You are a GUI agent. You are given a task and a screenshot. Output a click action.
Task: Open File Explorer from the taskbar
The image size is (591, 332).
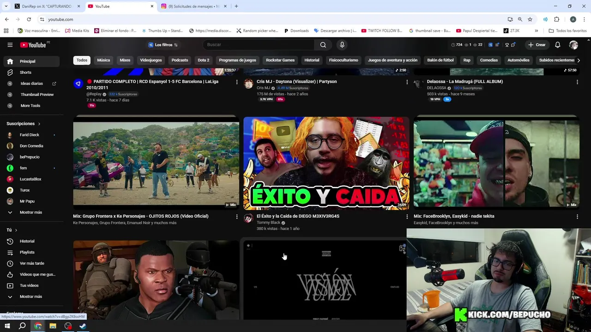pos(53,326)
